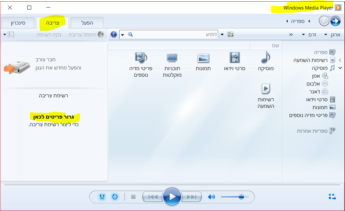Click the next track button
The image size is (345, 211).
tap(191, 197)
